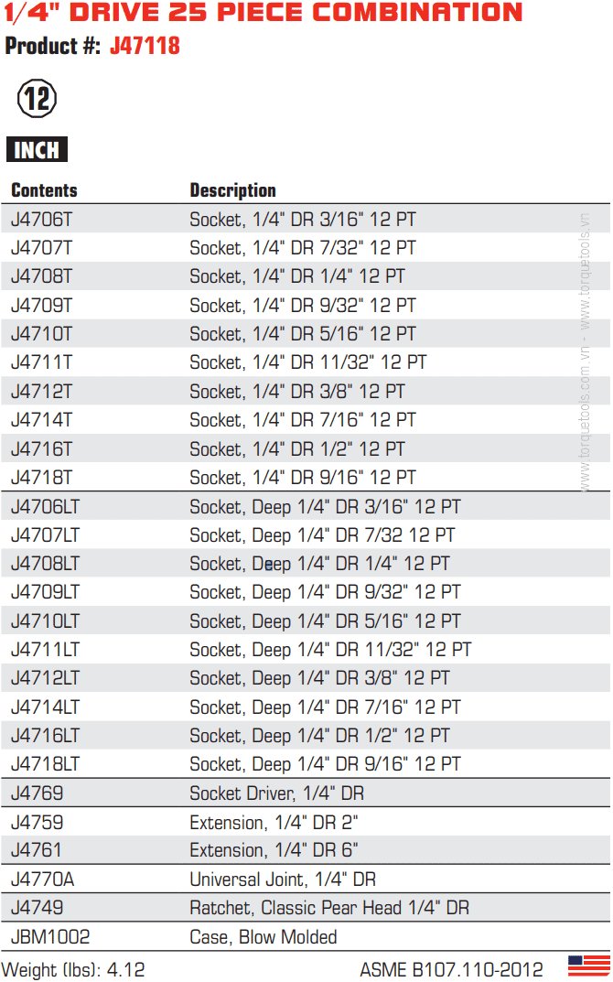Select part number J4749
This screenshot has height=982, width=613.
pyautogui.click(x=37, y=908)
